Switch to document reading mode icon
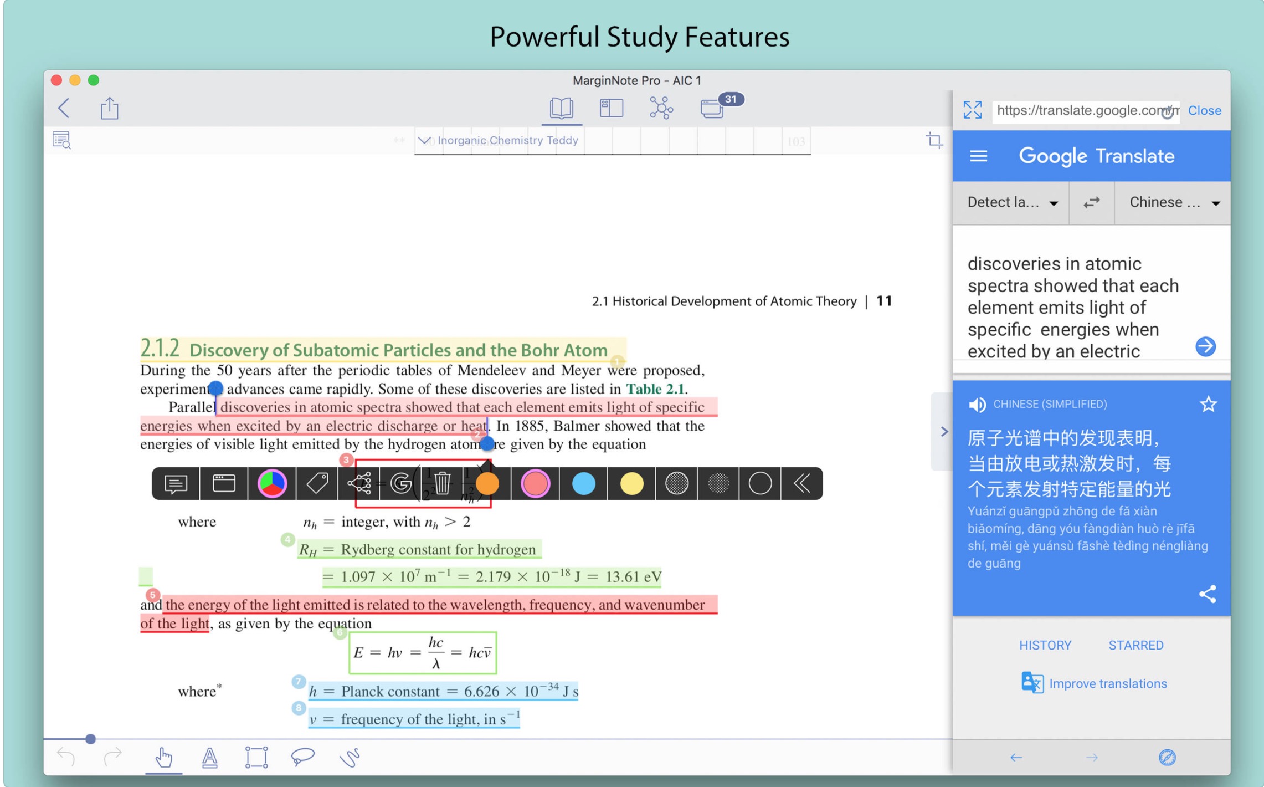The width and height of the screenshot is (1264, 787). [x=561, y=108]
